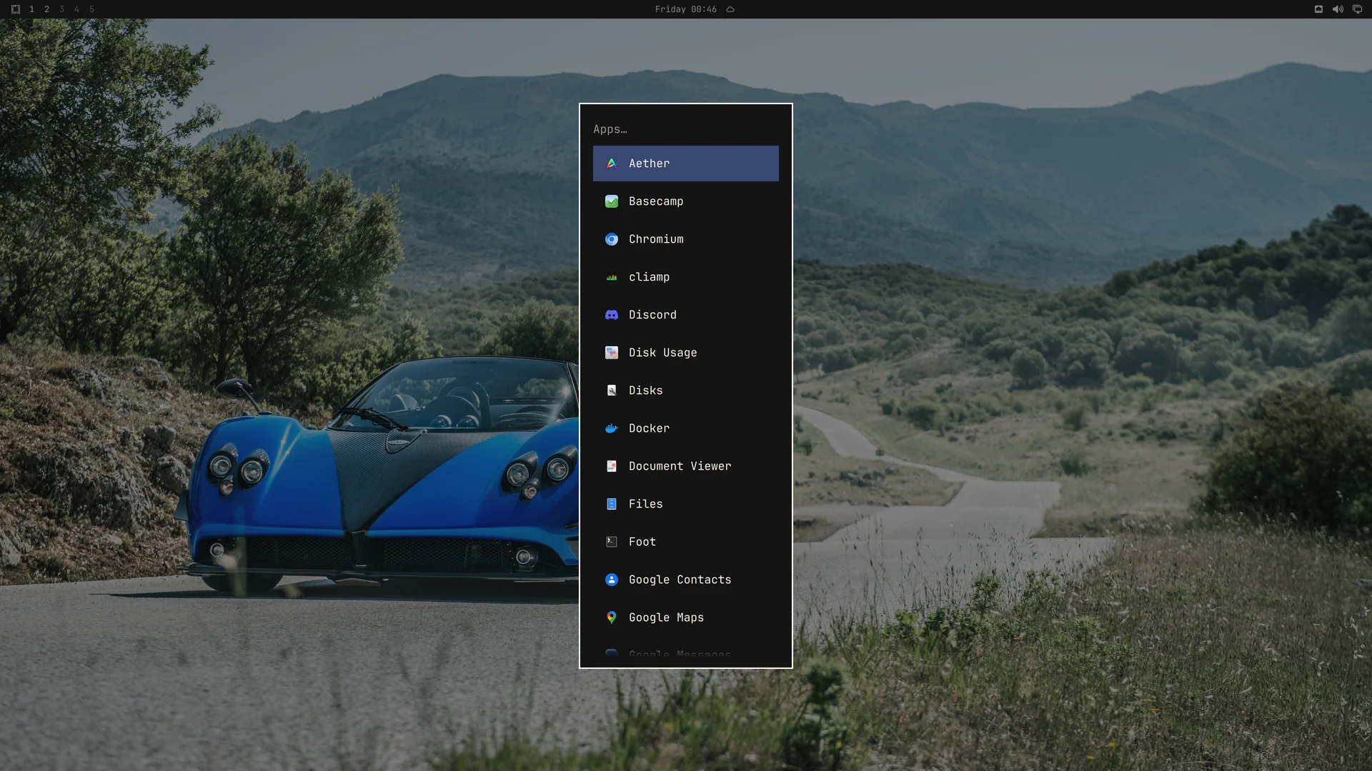Viewport: 1372px width, 771px height.
Task: Launch the Files app entry
Action: tap(686, 504)
